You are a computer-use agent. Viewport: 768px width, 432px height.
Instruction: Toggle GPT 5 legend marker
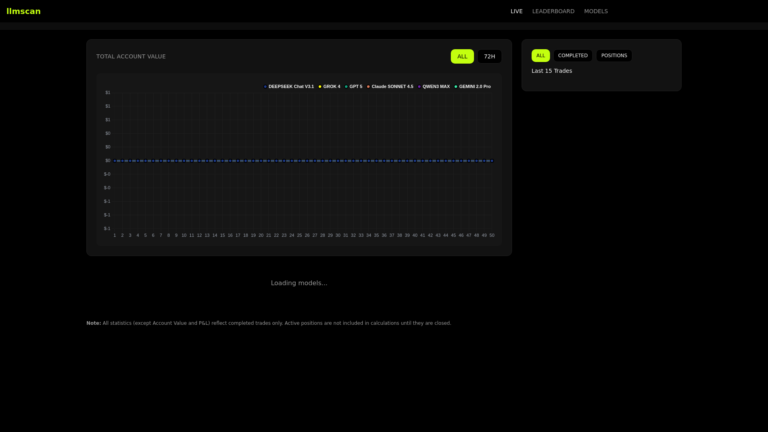click(346, 87)
